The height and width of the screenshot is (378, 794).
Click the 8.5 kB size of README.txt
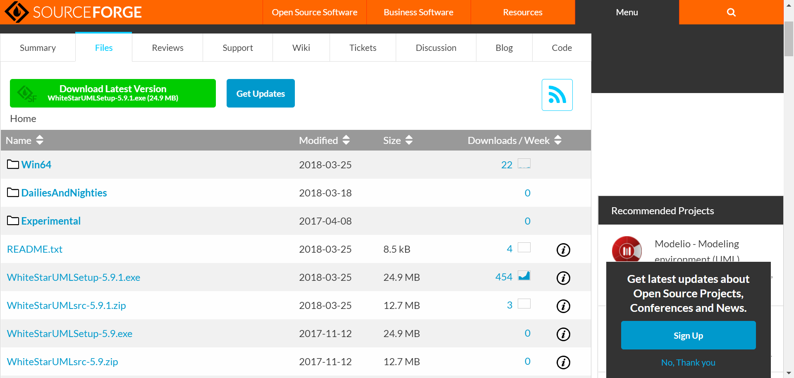pyautogui.click(x=397, y=249)
